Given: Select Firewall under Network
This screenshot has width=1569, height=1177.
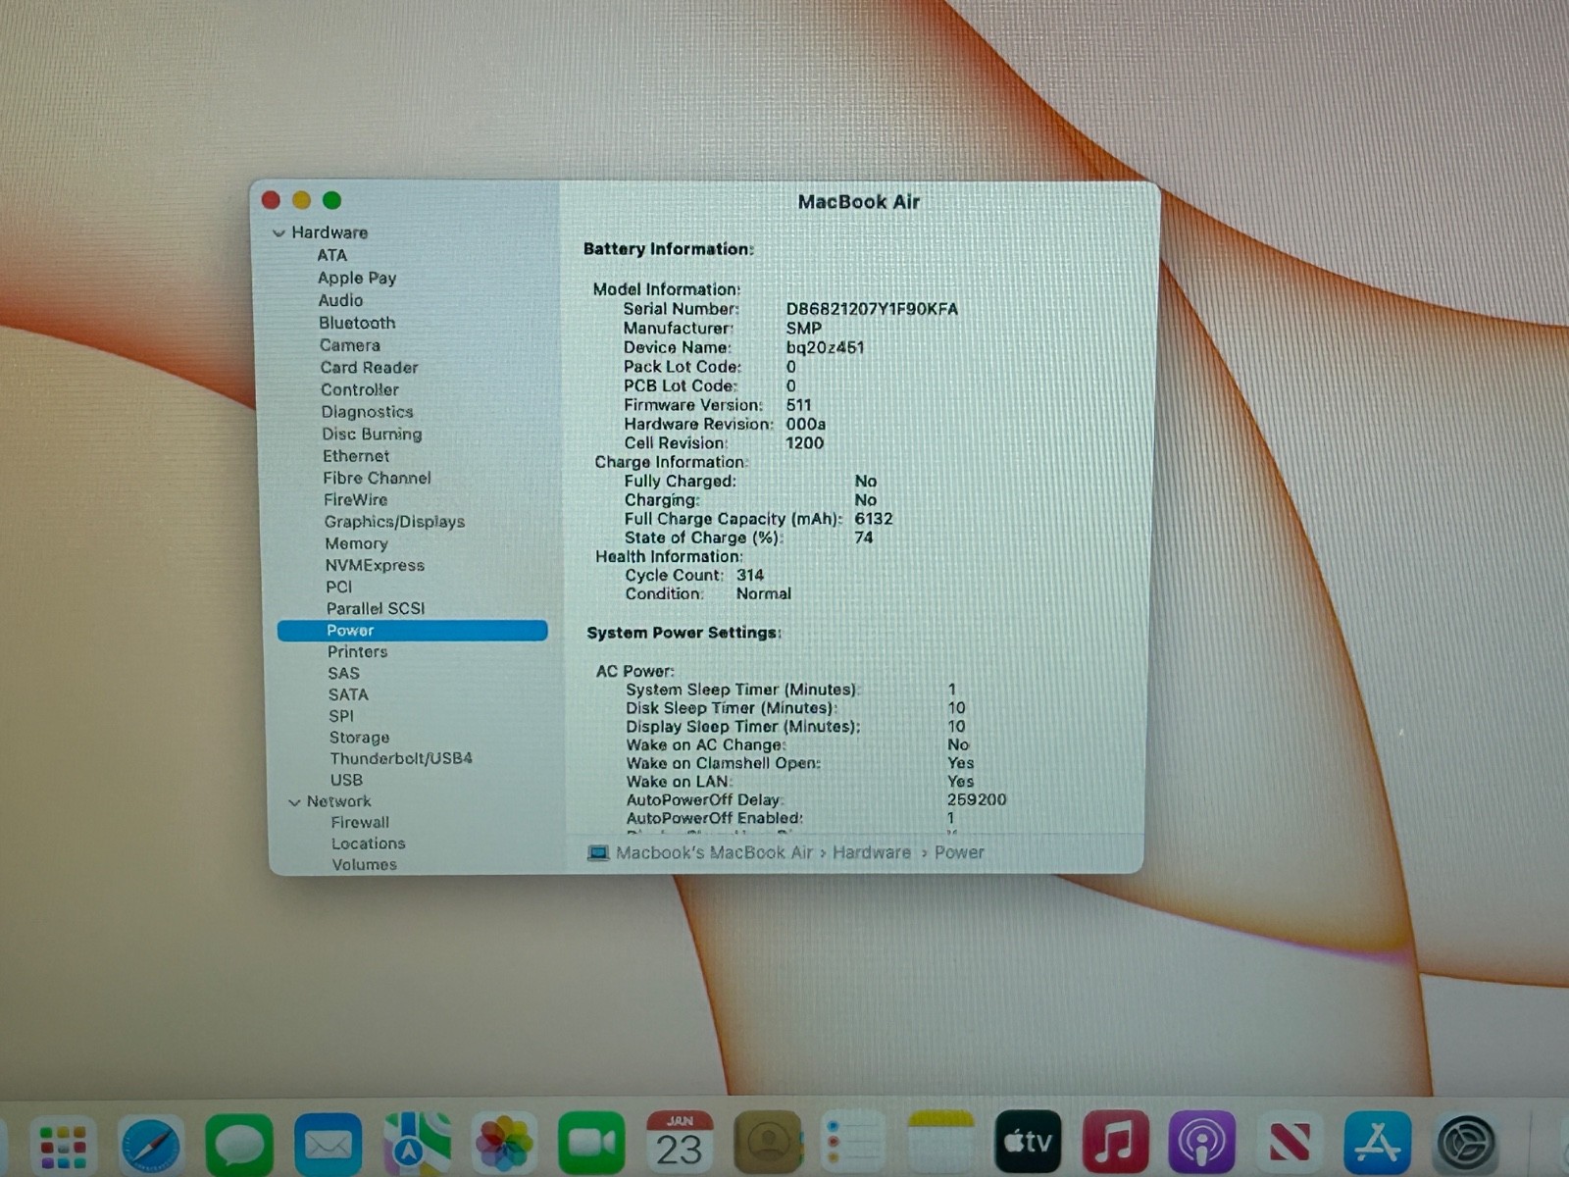Looking at the screenshot, I should pos(360,823).
